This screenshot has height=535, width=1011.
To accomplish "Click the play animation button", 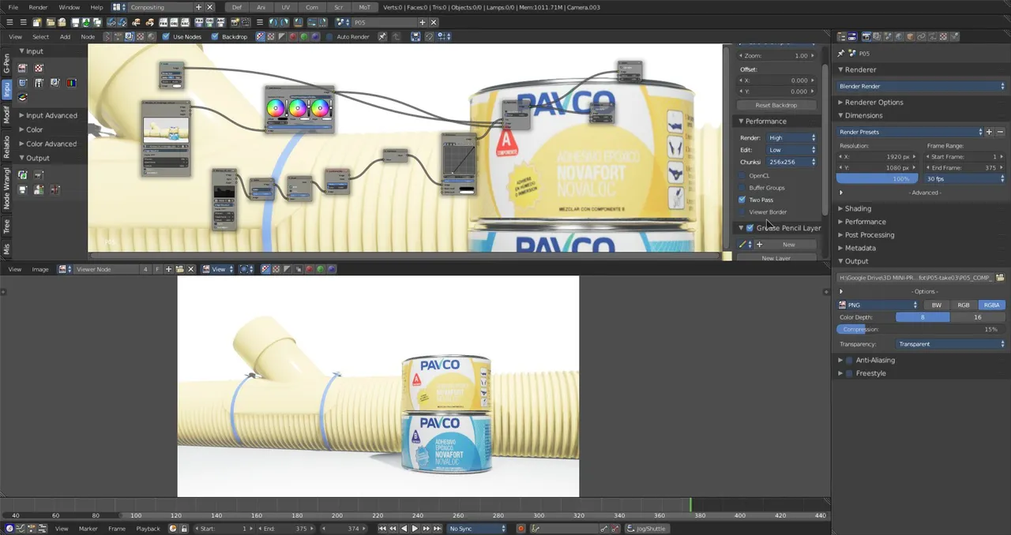I will (415, 529).
